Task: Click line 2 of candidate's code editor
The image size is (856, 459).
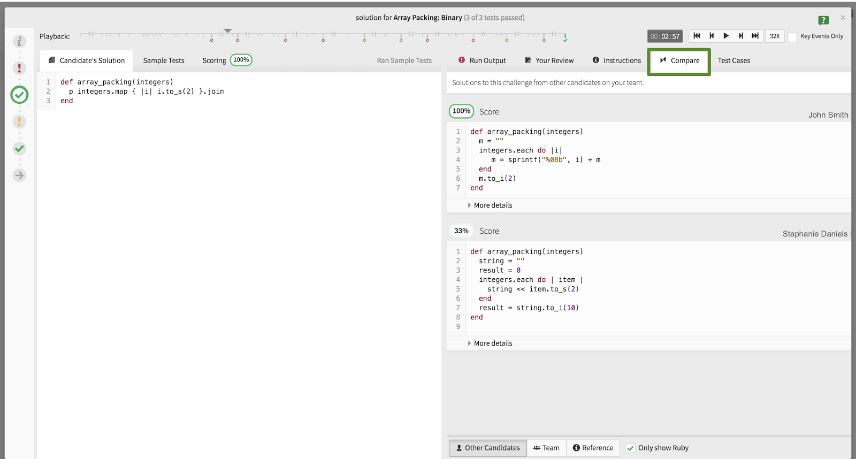Action: [146, 91]
